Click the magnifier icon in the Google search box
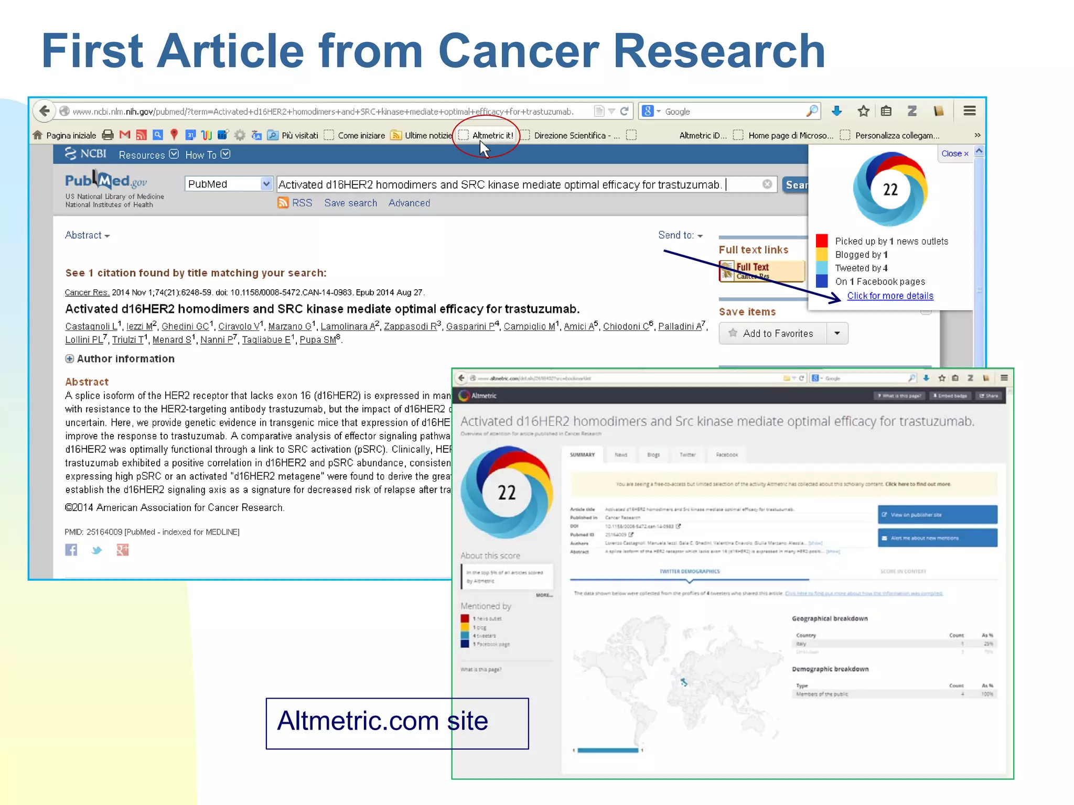Screen dimensions: 1074x805 [x=811, y=111]
